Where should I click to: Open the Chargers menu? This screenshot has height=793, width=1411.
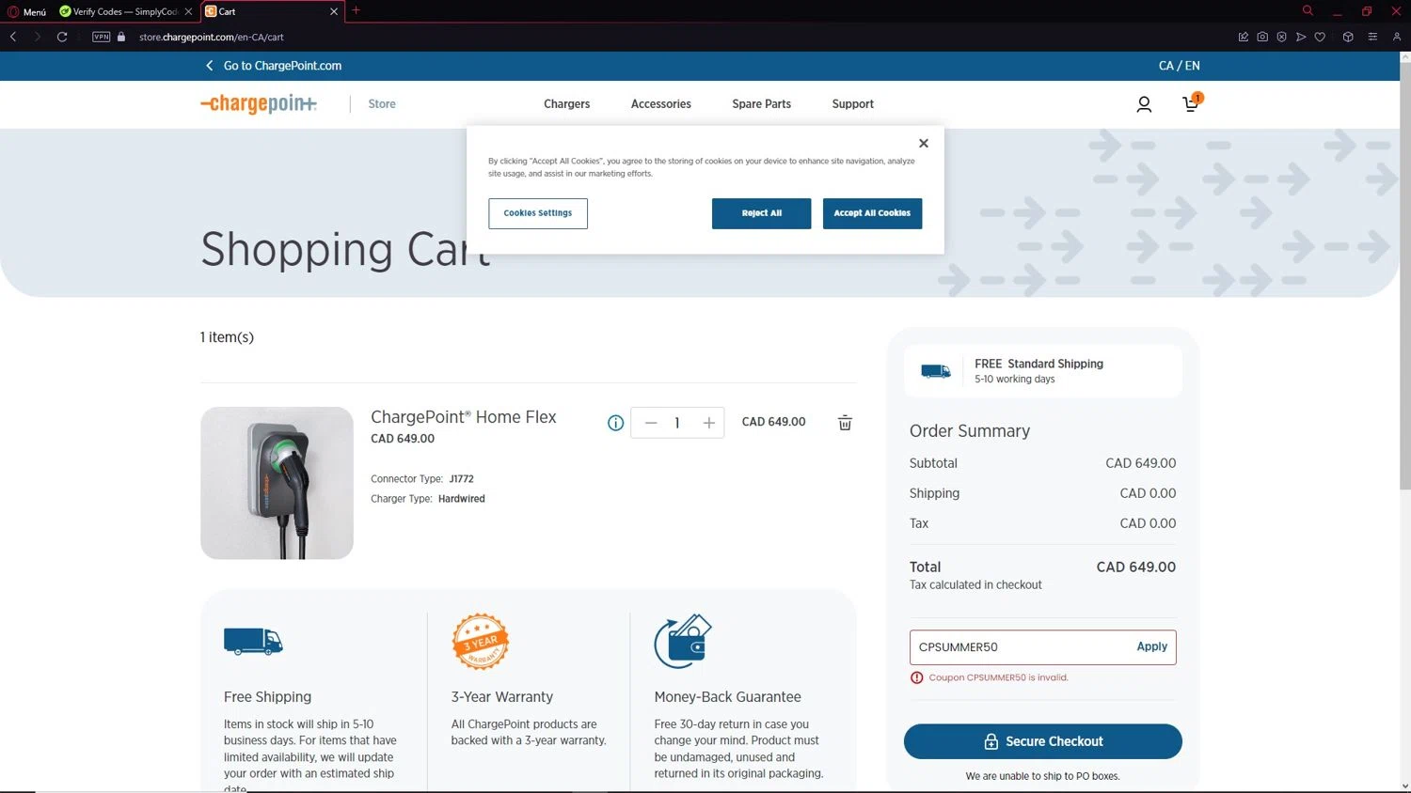(x=566, y=104)
